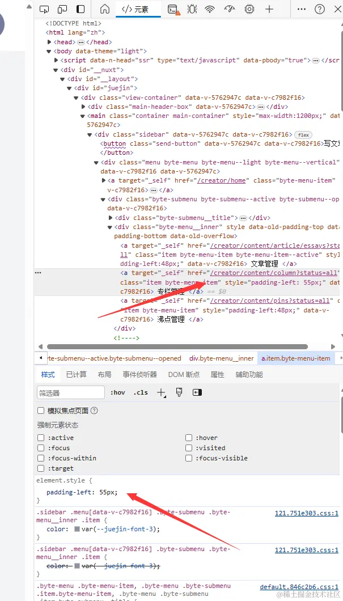The width and height of the screenshot is (343, 601).
Task: Open the default.846c2b6.css:1 source link
Action: click(x=299, y=587)
